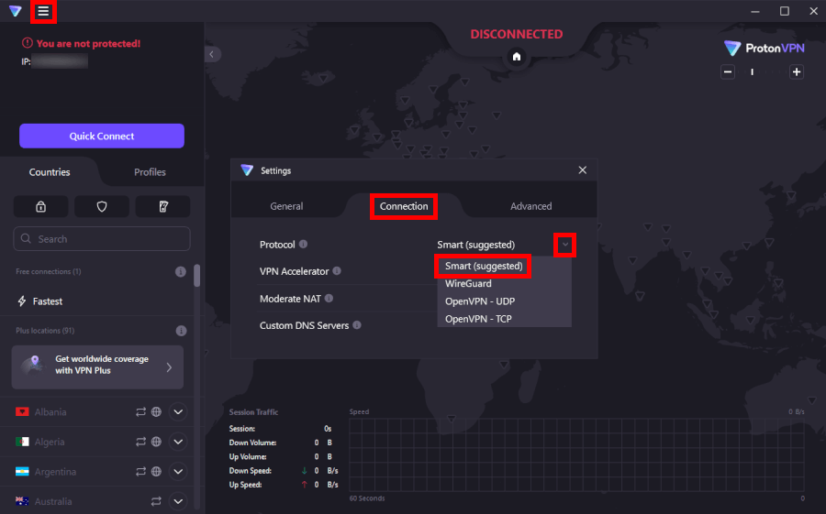
Task: Click Algeria's globe icon
Action: coord(156,442)
